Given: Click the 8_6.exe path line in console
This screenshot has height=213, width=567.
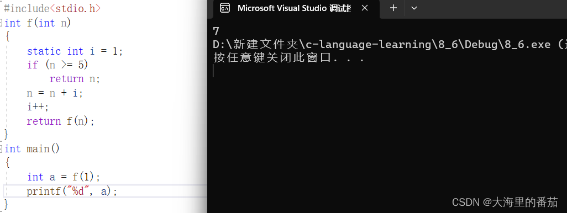Looking at the screenshot, I should click(390, 44).
